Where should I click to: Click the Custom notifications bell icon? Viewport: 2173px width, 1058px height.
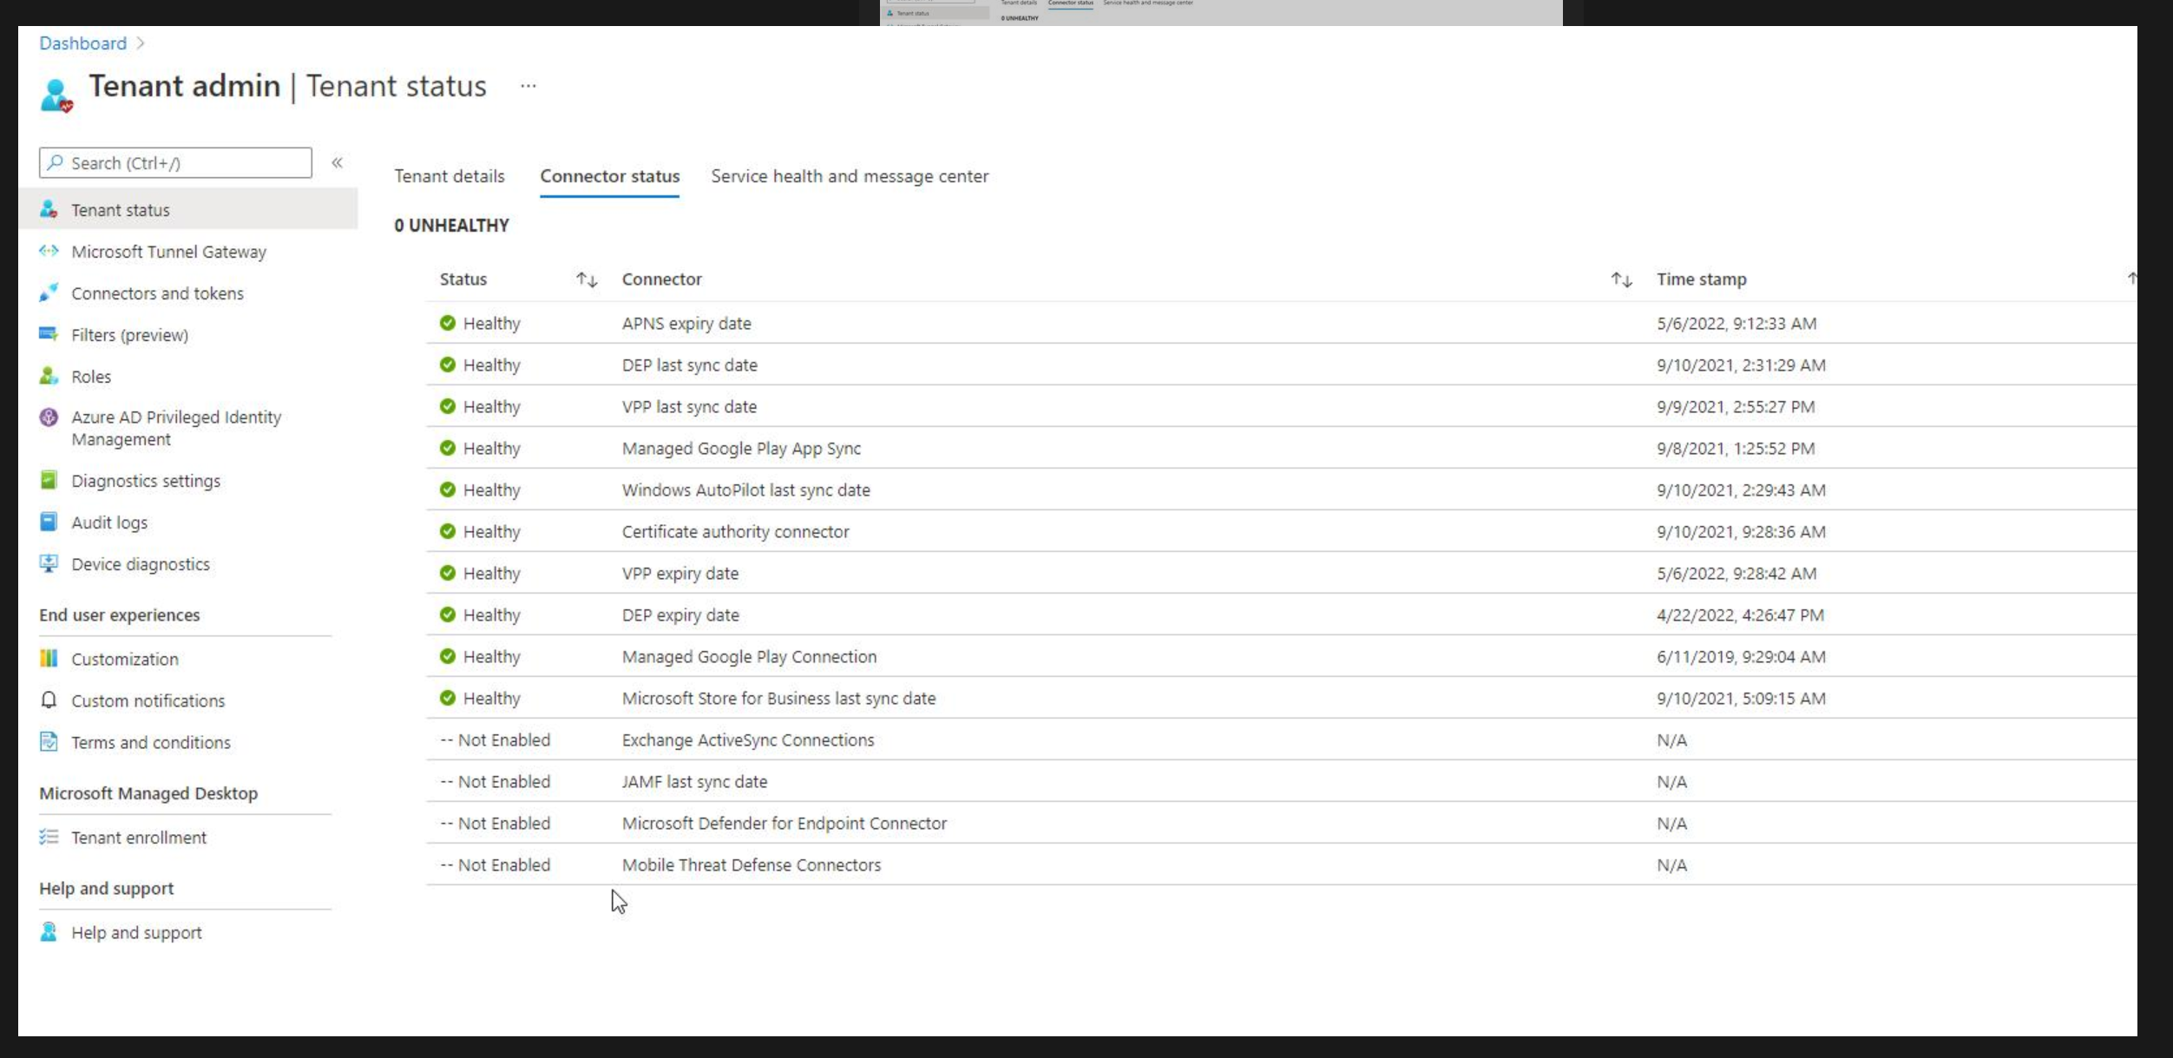click(49, 700)
